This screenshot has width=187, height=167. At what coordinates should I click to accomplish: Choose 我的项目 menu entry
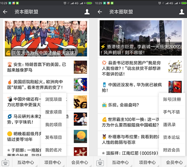53,125
